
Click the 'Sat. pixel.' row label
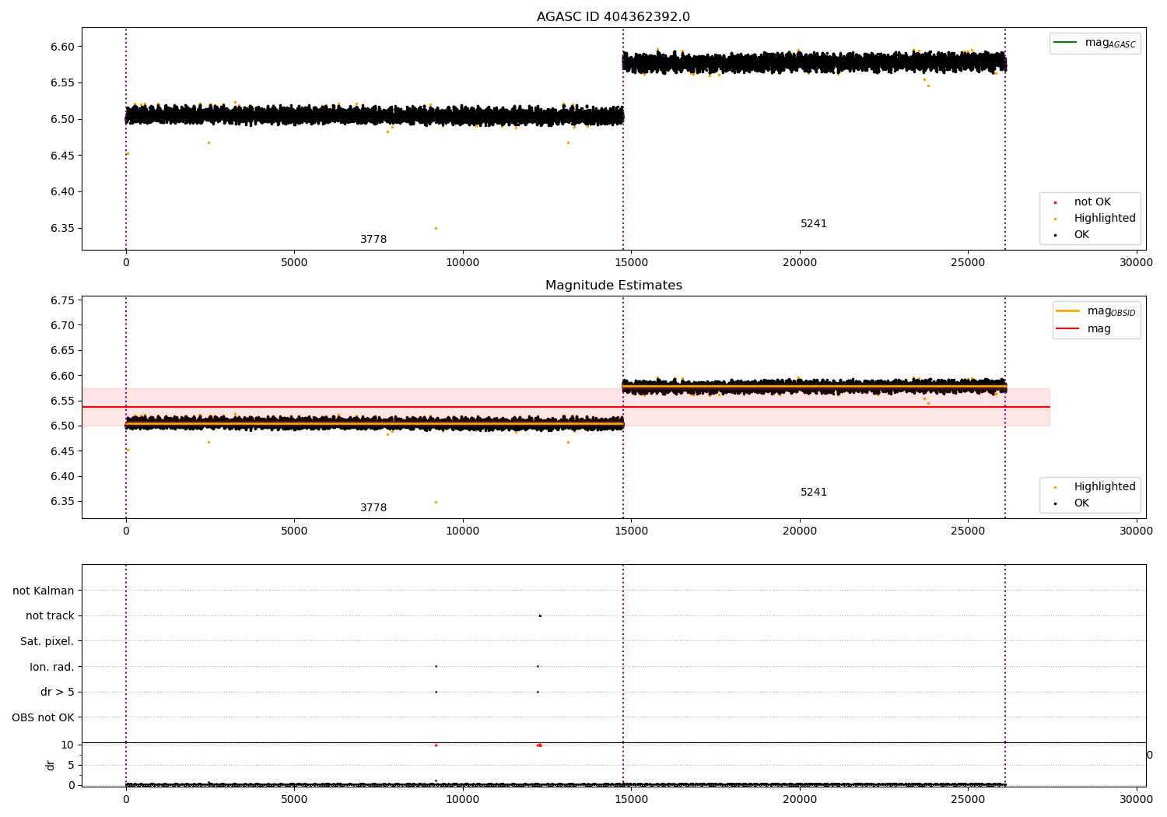pos(47,641)
